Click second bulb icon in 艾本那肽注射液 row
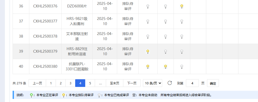 coord(166,37)
